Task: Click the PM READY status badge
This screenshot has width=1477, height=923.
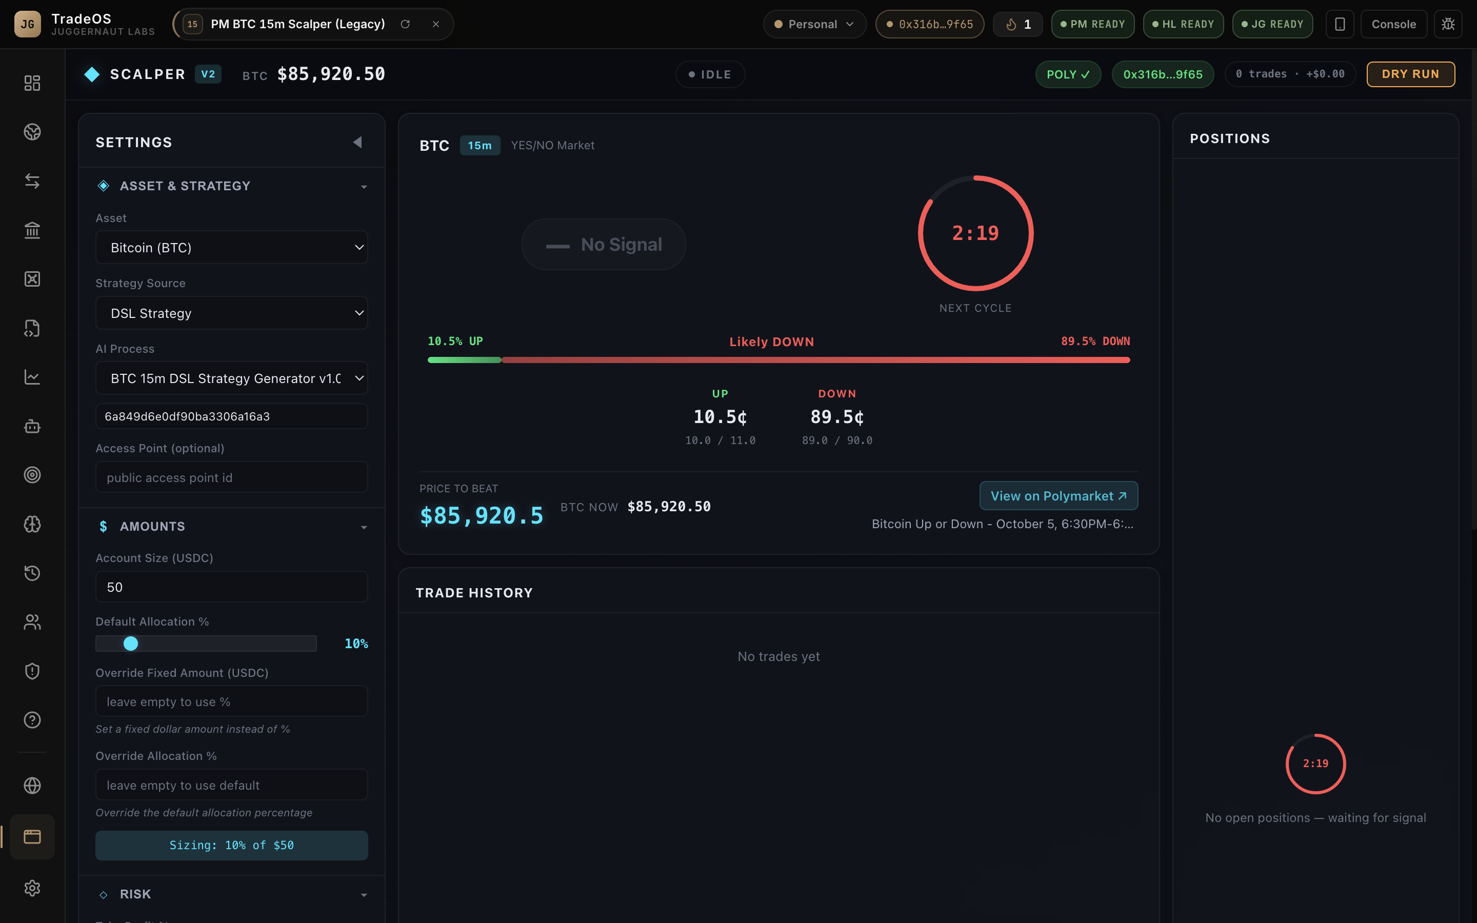Action: pos(1092,25)
